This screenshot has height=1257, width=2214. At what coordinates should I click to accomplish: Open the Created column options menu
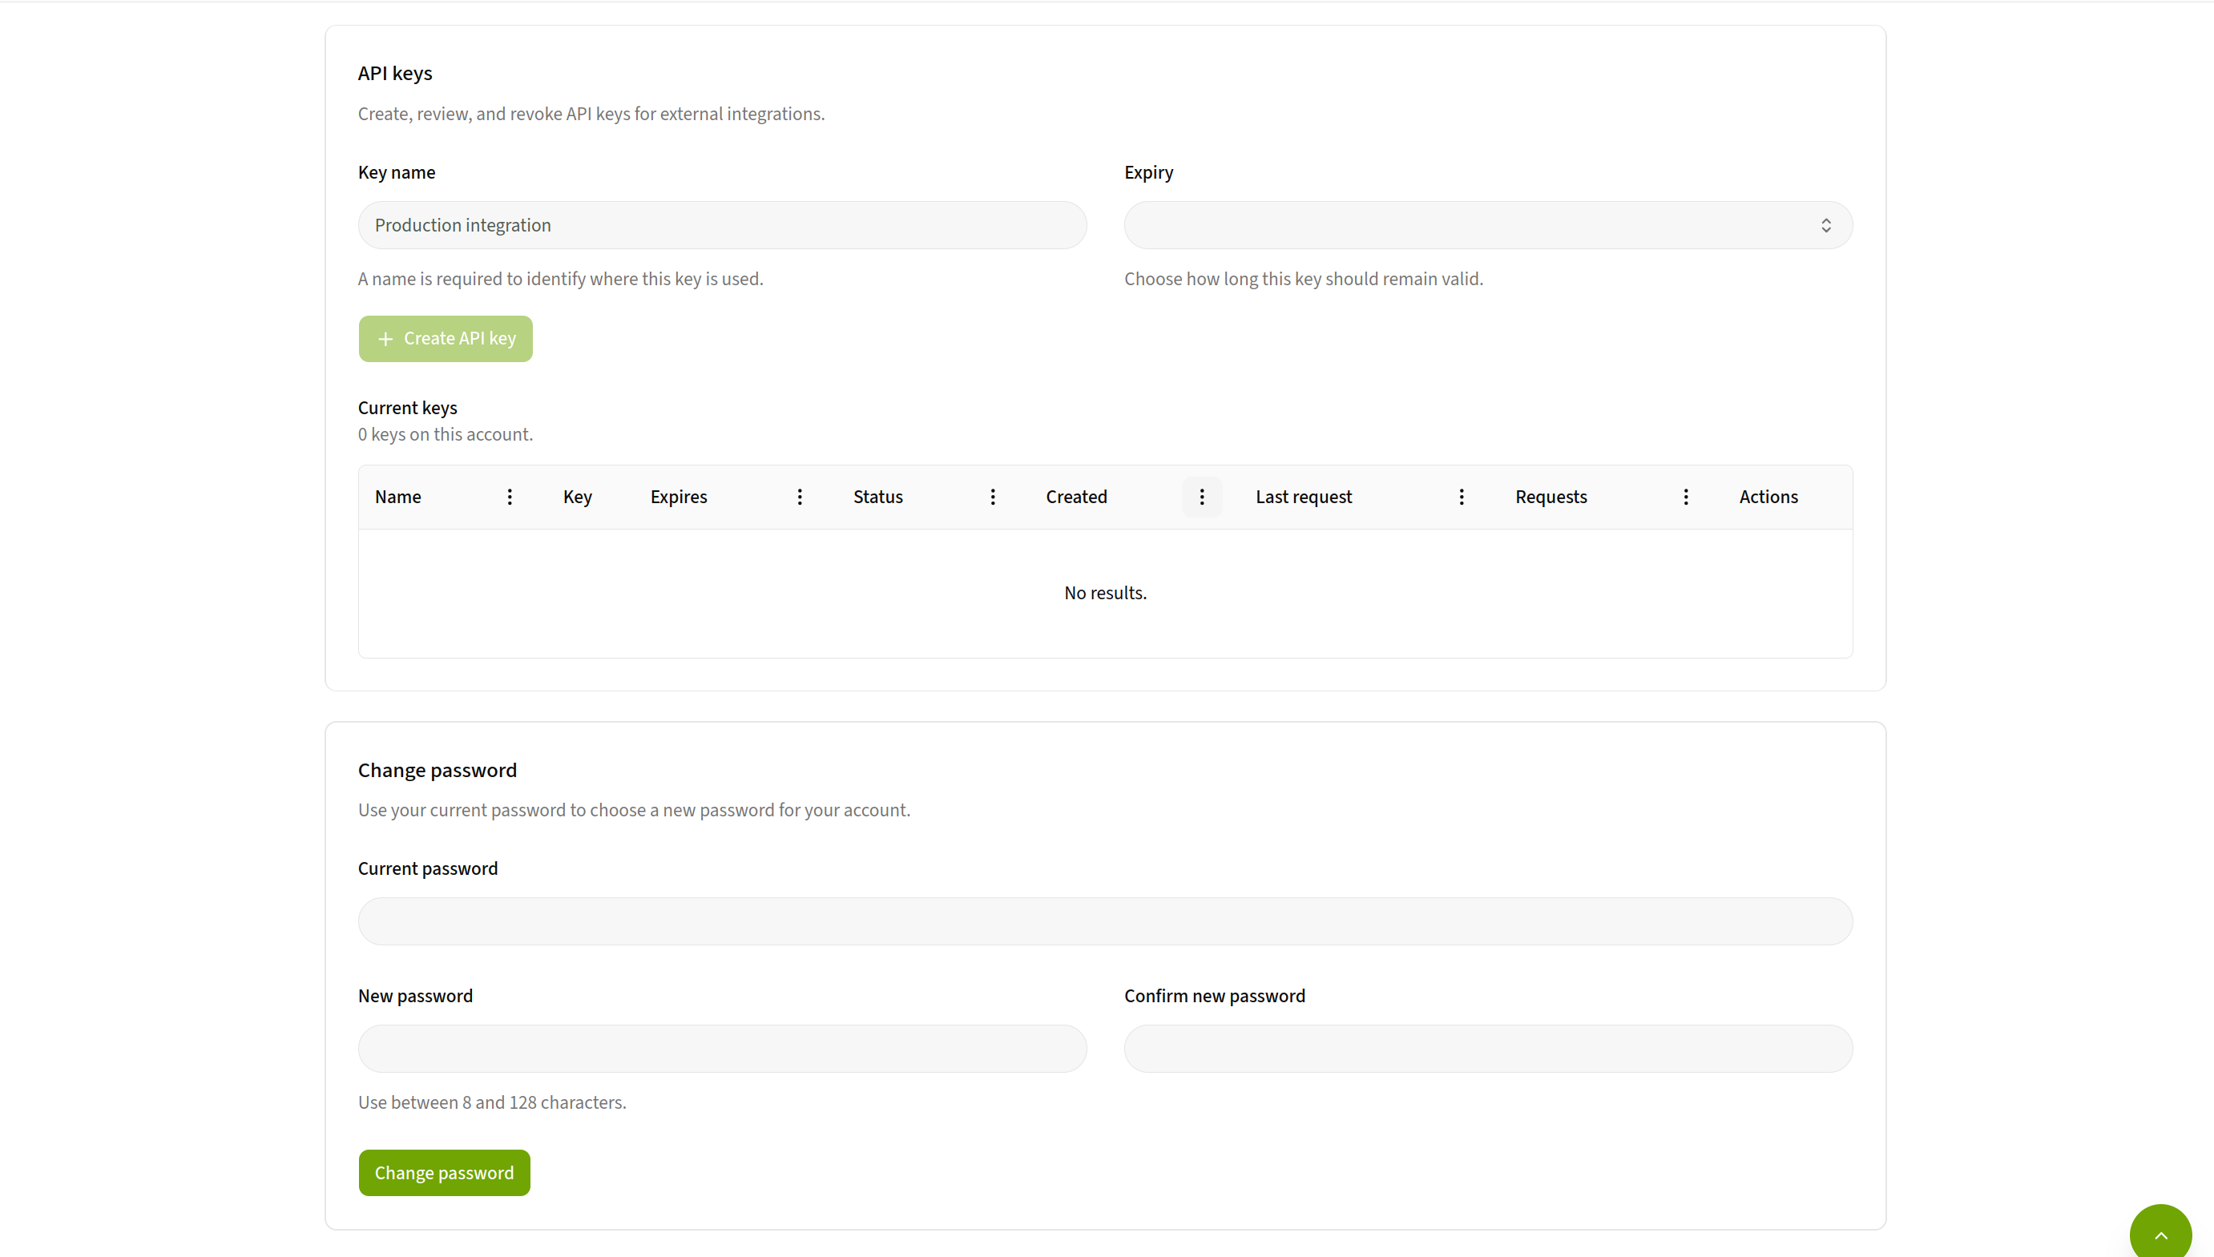(x=1202, y=497)
